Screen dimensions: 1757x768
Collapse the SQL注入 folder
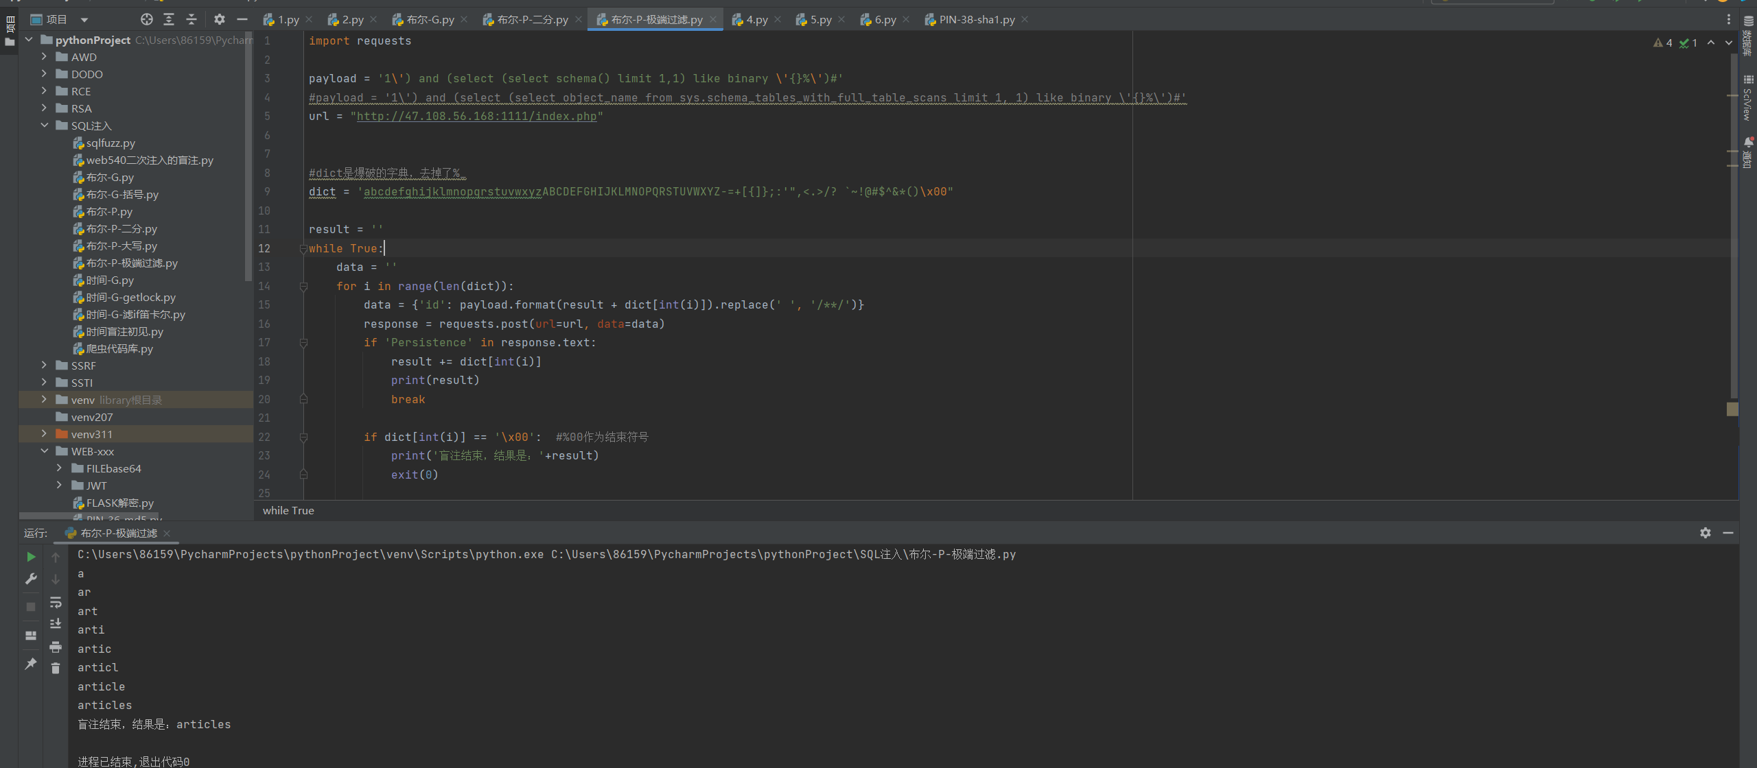[44, 125]
